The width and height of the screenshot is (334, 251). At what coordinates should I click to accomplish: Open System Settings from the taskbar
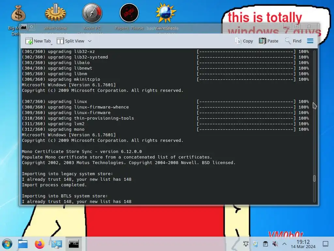[56, 244]
